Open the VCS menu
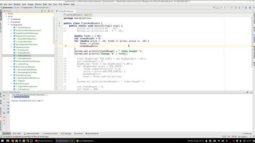Viewport: 255px width, 143px height. pyautogui.click(x=60, y=4)
